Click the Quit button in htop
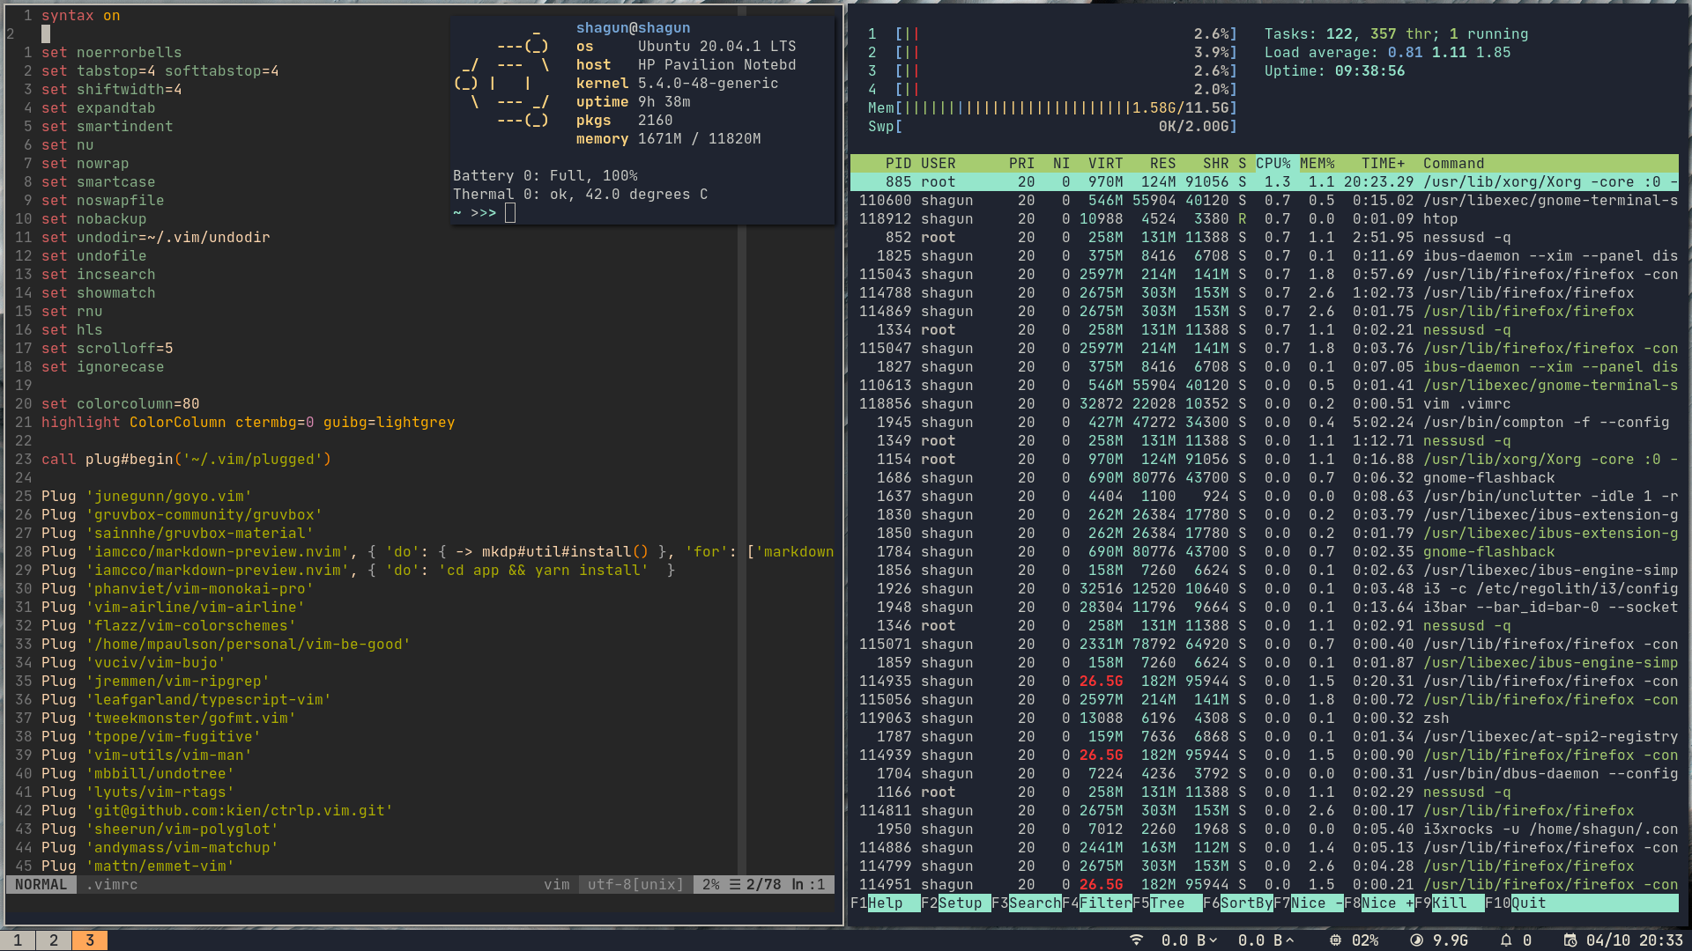The width and height of the screenshot is (1692, 951). (1528, 903)
